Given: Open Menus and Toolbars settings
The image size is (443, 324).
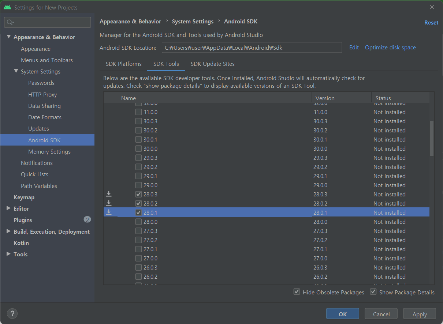Looking at the screenshot, I should 47,60.
